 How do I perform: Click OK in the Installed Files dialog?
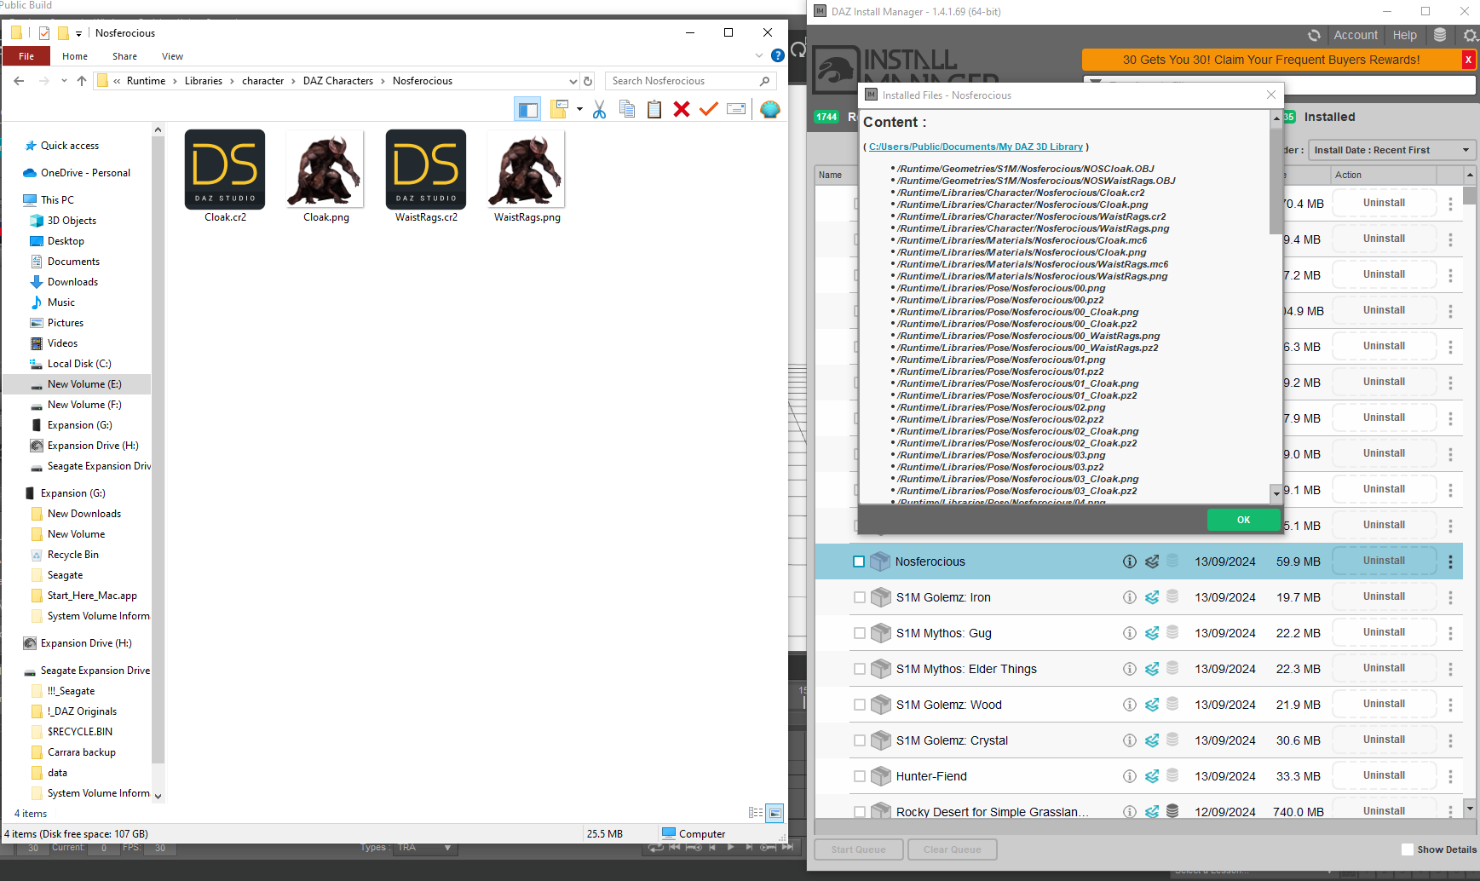(x=1244, y=520)
